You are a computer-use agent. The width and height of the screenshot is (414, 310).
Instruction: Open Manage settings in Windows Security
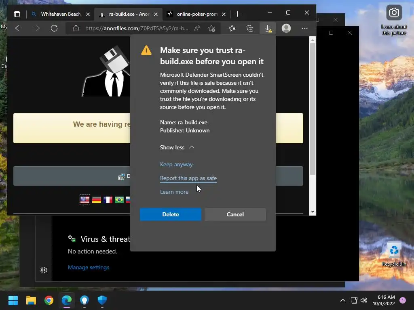point(89,267)
